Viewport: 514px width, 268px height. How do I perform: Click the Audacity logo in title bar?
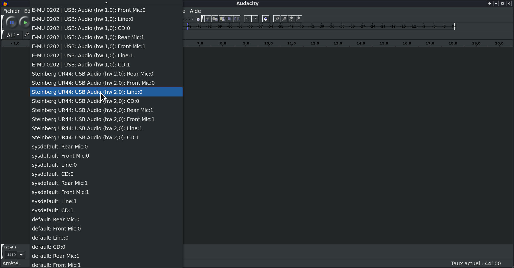tap(5, 3)
